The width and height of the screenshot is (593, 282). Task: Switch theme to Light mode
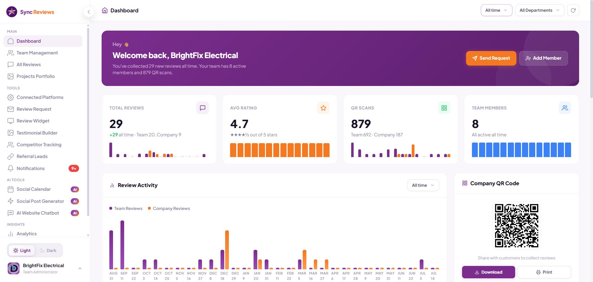(x=22, y=250)
